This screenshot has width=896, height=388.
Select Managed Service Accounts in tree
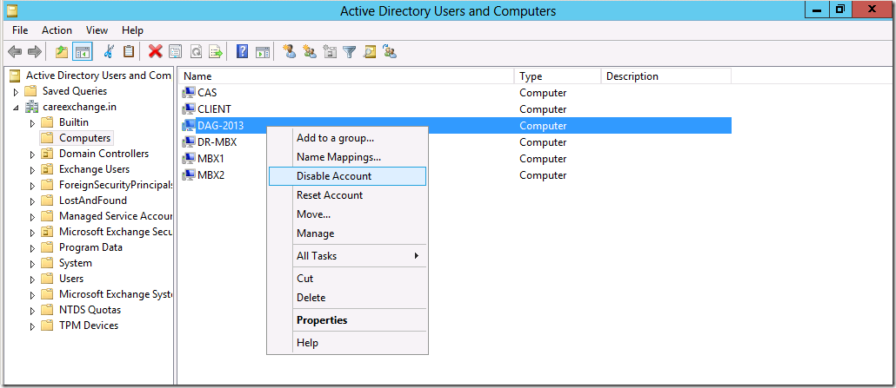point(116,216)
